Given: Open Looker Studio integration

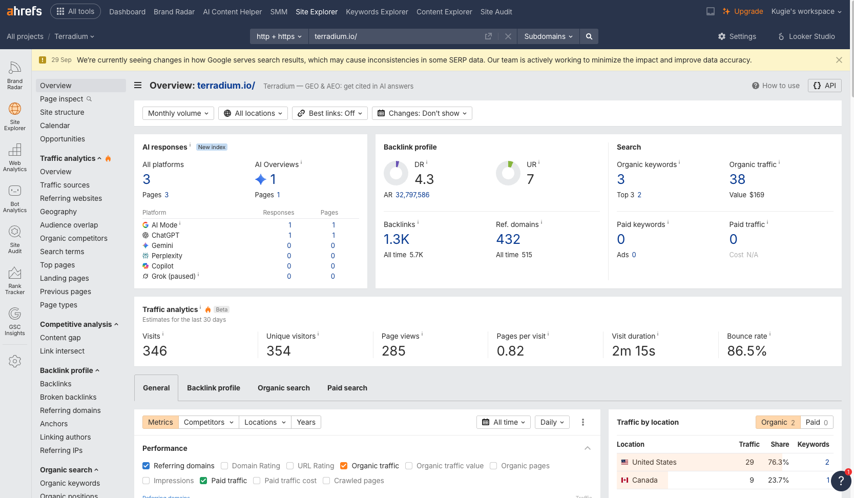Looking at the screenshot, I should 806,36.
